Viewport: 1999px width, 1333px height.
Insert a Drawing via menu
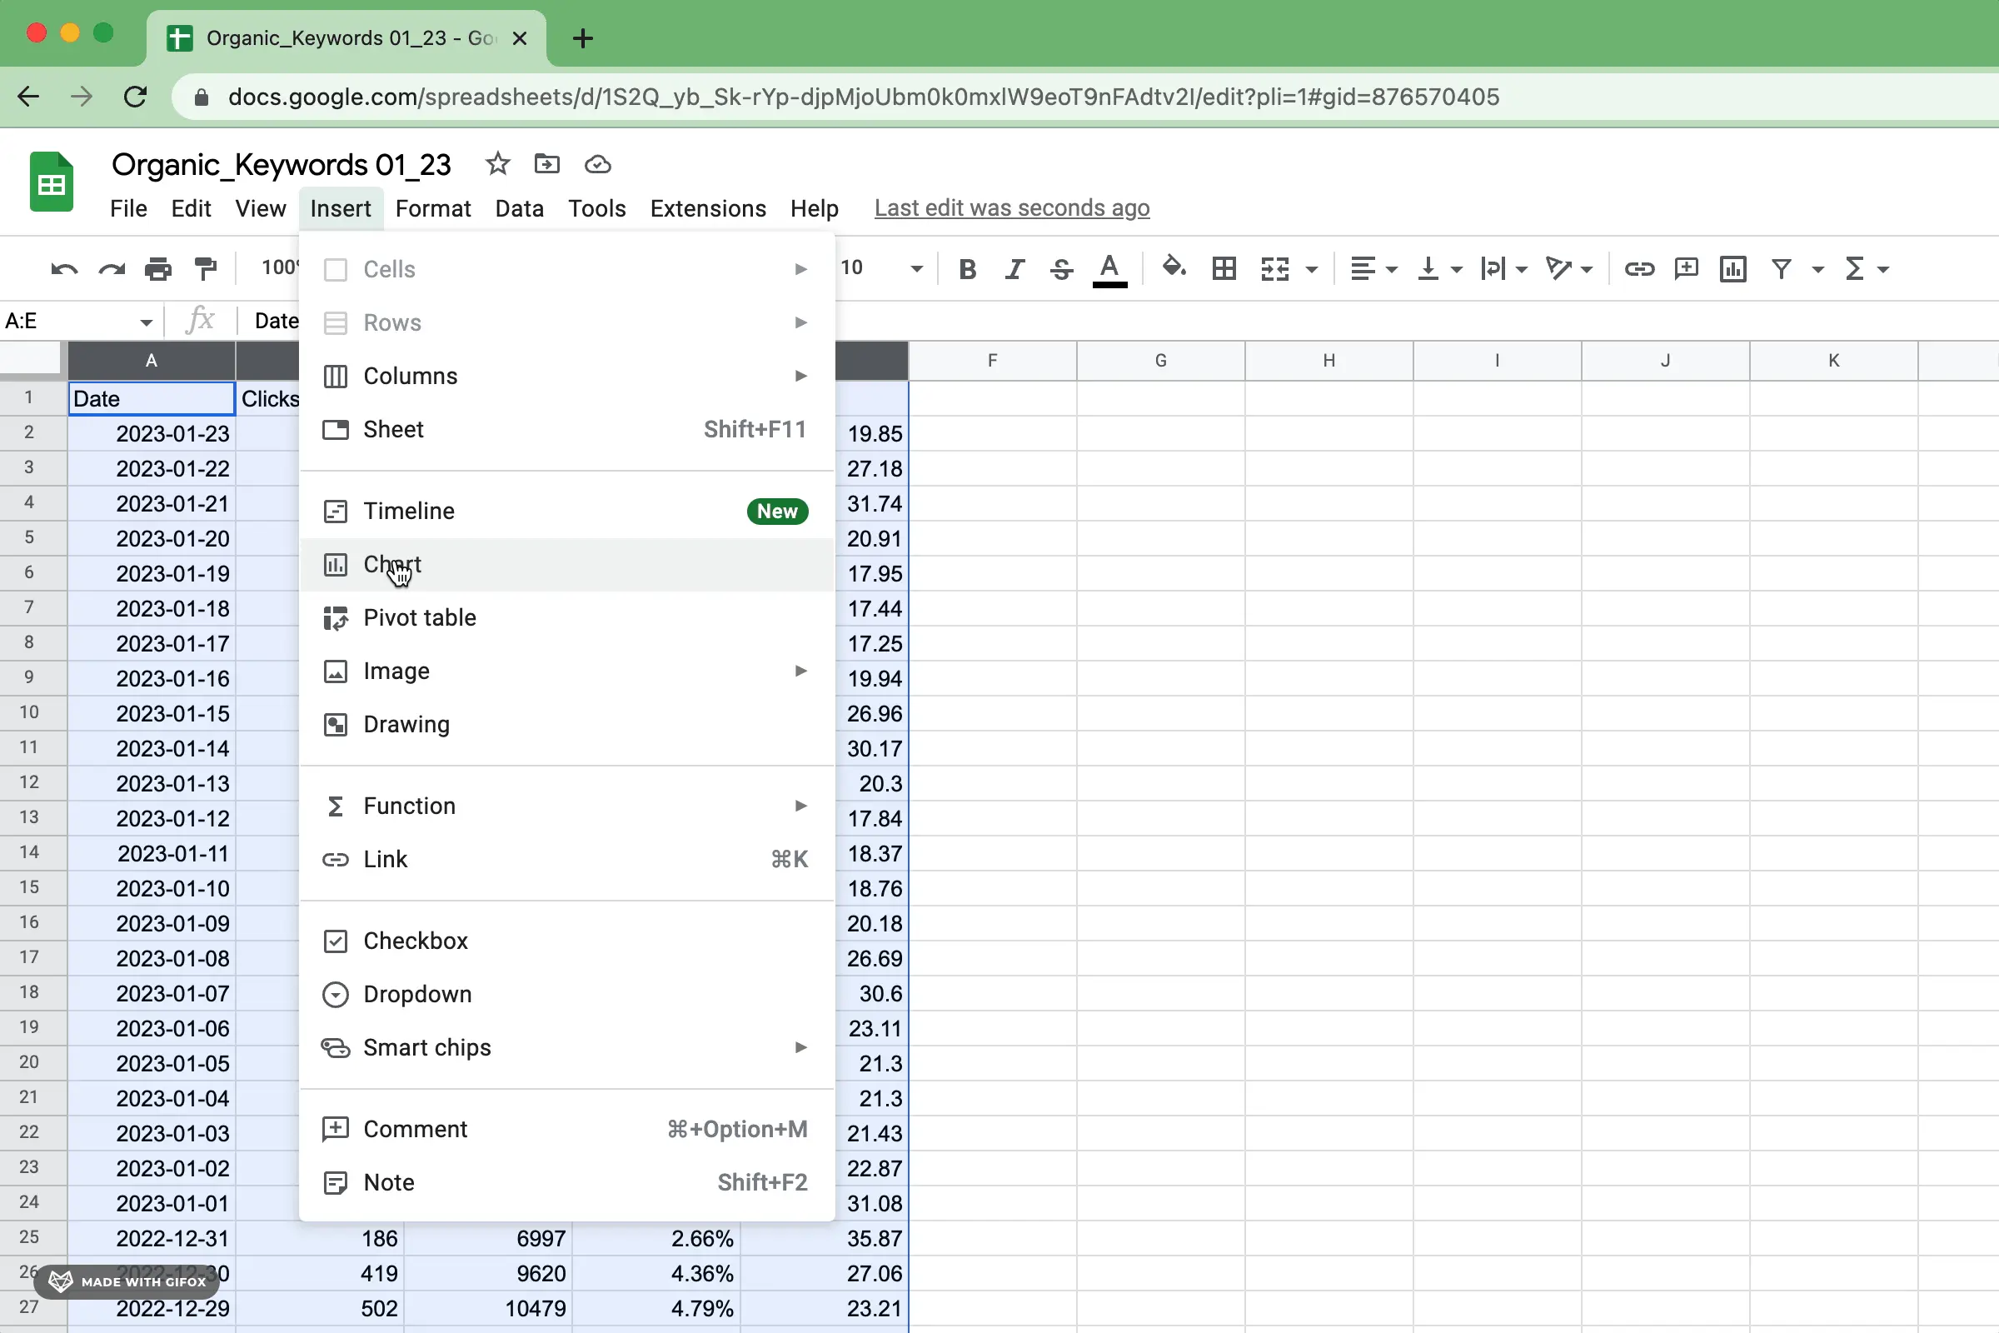[406, 723]
